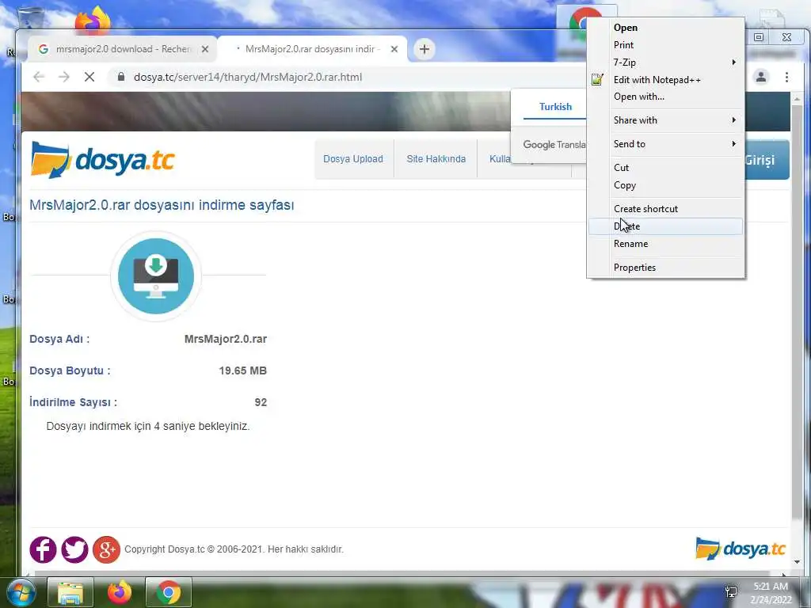
Task: Click the footer dosya.tc logo
Action: [x=741, y=549]
